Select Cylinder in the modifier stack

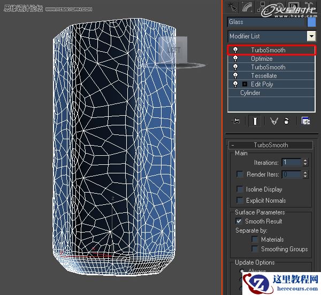click(x=250, y=93)
